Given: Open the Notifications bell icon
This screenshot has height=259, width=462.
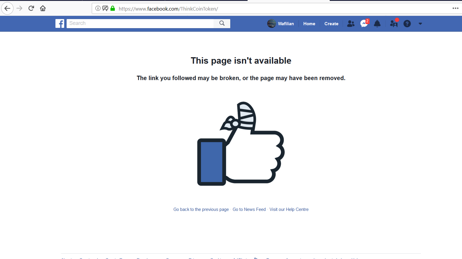Looking at the screenshot, I should pyautogui.click(x=378, y=24).
